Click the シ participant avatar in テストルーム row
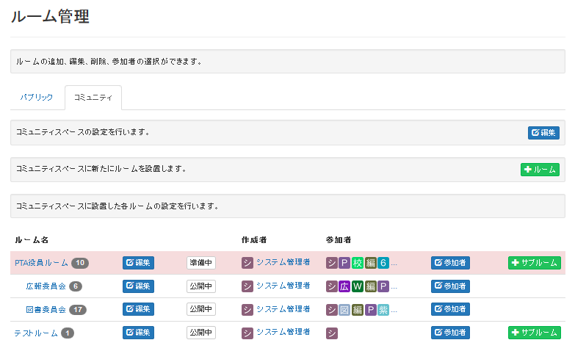This screenshot has height=351, width=575. pos(331,333)
